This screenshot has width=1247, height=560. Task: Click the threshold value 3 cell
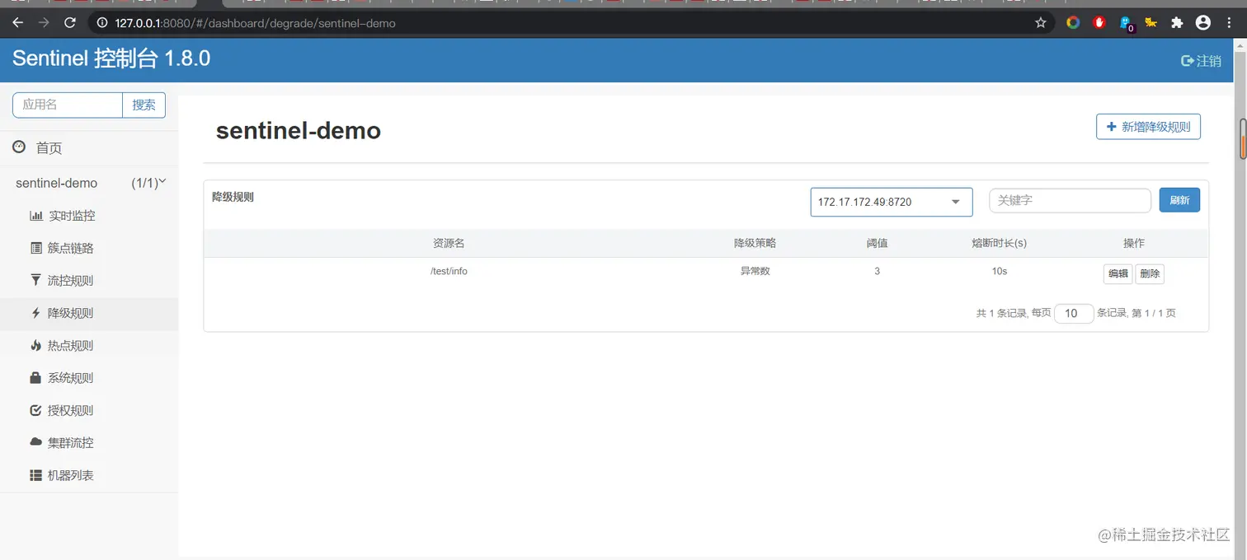coord(877,271)
